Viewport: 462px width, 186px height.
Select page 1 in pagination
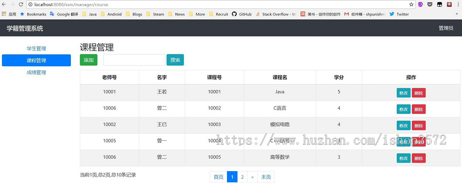(232, 177)
